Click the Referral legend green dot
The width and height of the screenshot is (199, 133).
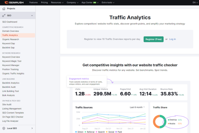click(85, 132)
